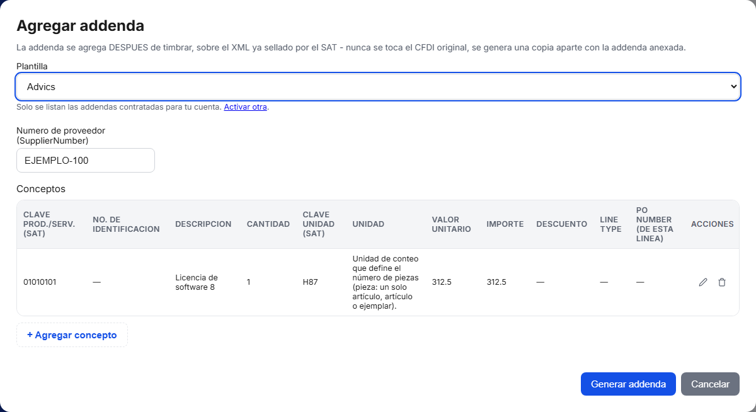Click the Plantilla field label
Screen dimensions: 756x412
click(x=32, y=66)
